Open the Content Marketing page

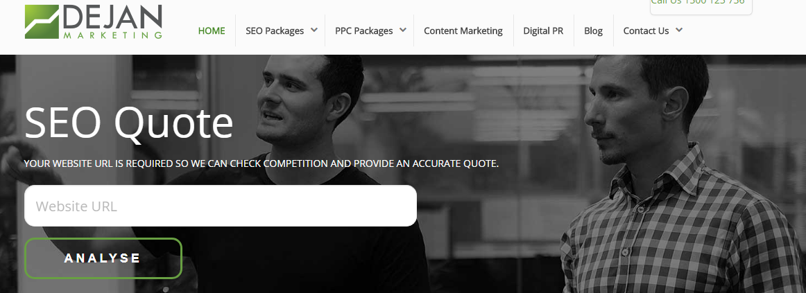point(463,30)
